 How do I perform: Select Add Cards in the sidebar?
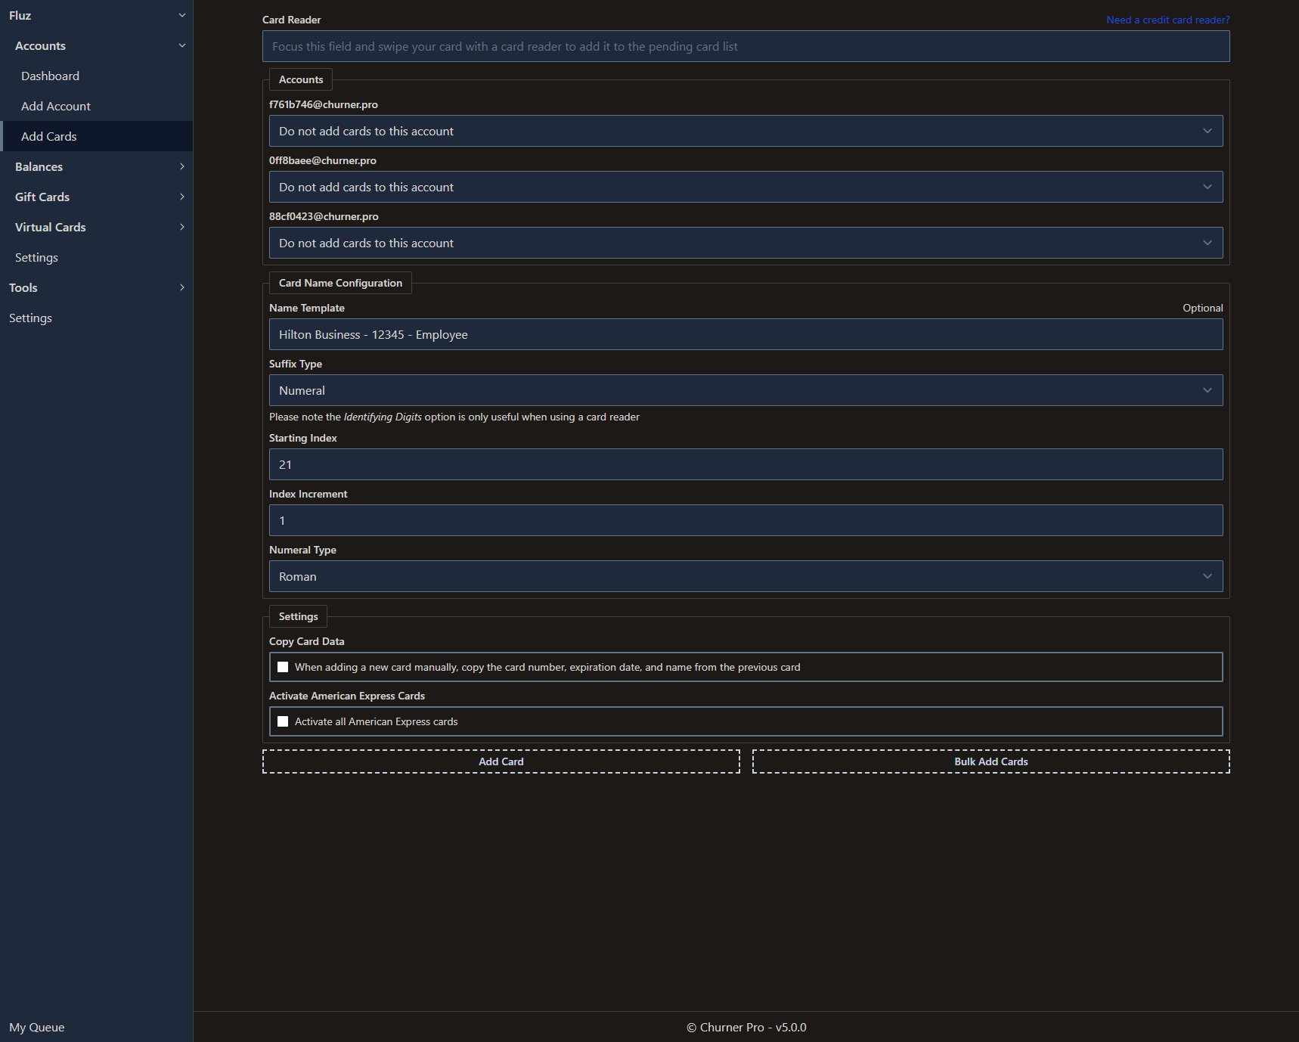tap(49, 136)
